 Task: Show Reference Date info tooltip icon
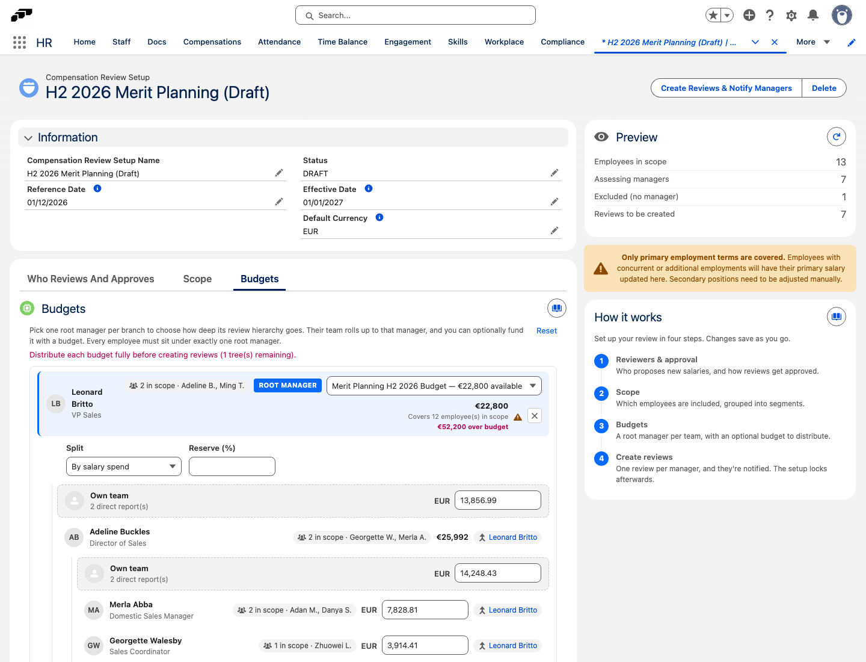[97, 188]
